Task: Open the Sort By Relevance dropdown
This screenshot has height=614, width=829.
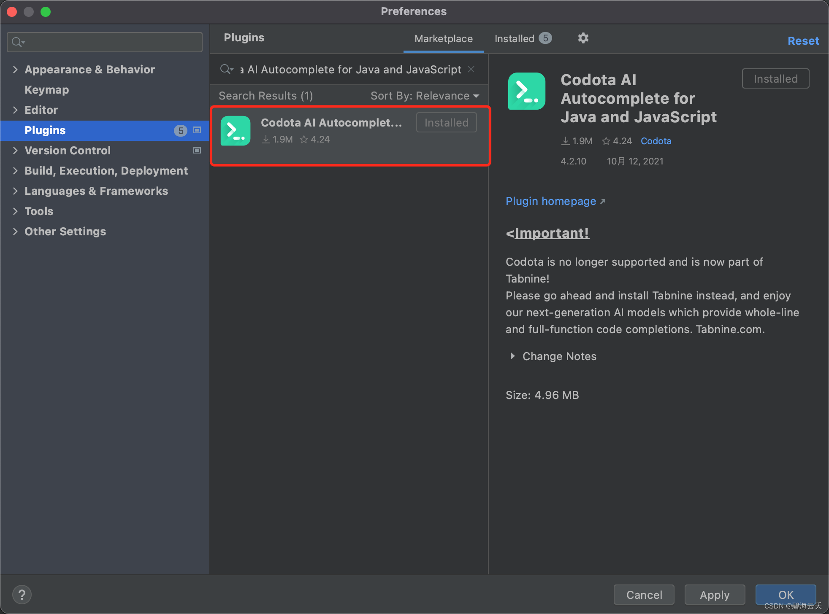Action: point(425,96)
